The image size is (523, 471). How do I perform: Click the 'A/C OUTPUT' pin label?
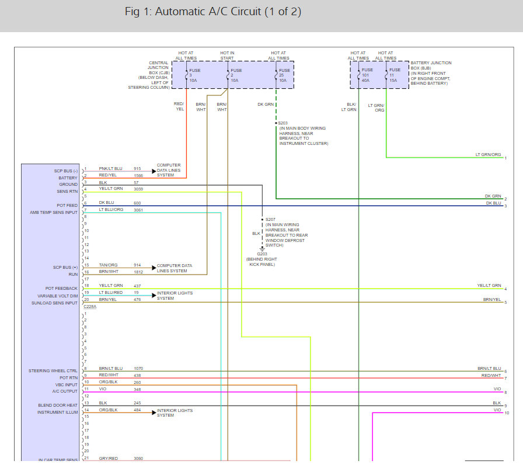coord(65,391)
